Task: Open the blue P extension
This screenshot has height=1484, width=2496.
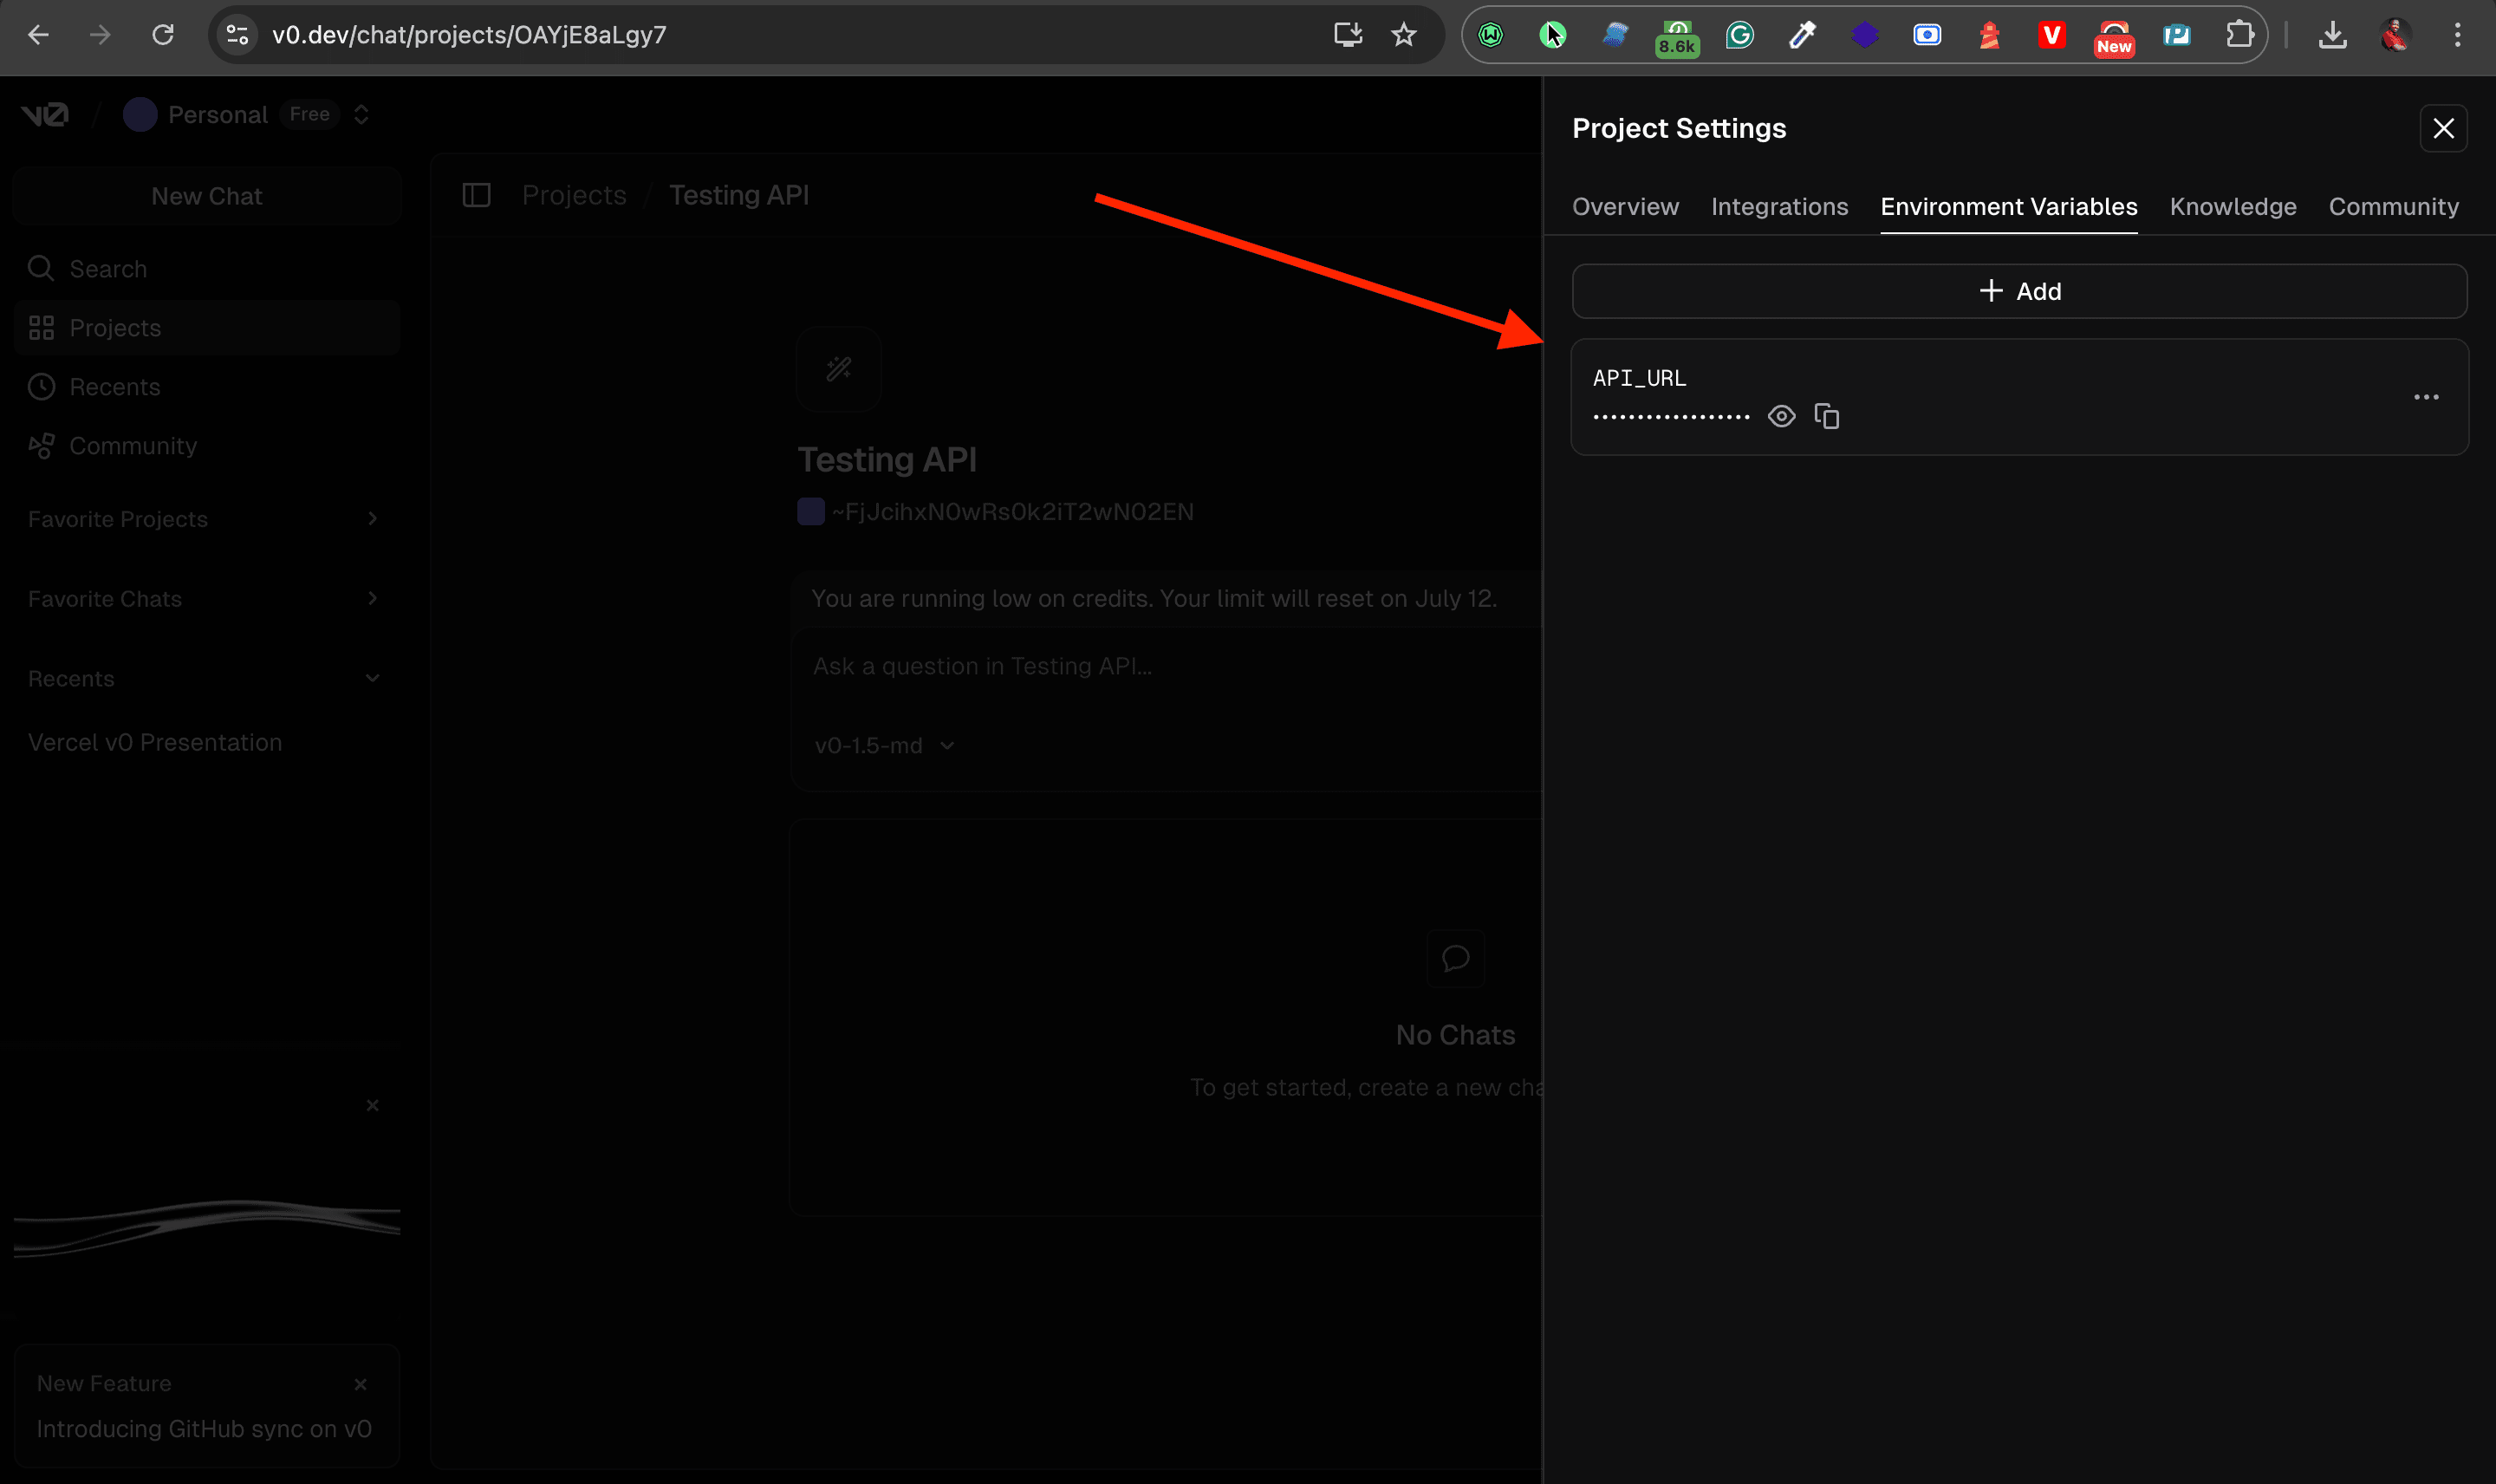Action: (2176, 35)
